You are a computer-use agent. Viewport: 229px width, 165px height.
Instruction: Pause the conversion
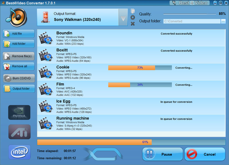163,154
